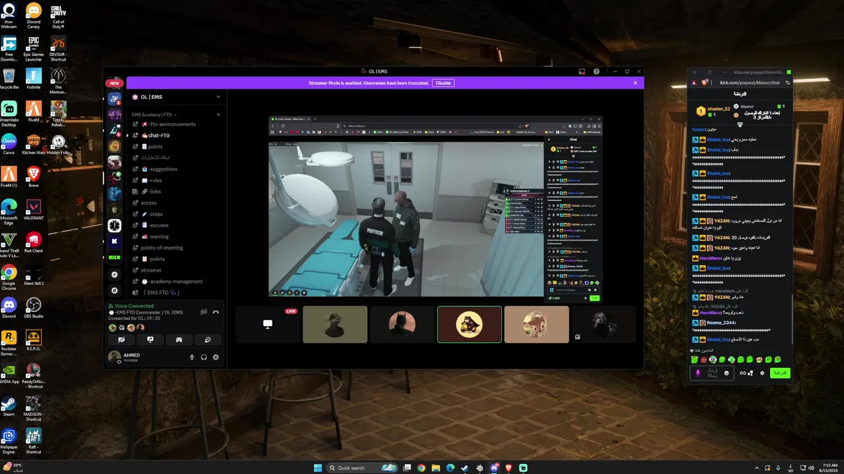The width and height of the screenshot is (844, 474).
Task: Open the Streamlabs Desktop icon
Action: 9,113
